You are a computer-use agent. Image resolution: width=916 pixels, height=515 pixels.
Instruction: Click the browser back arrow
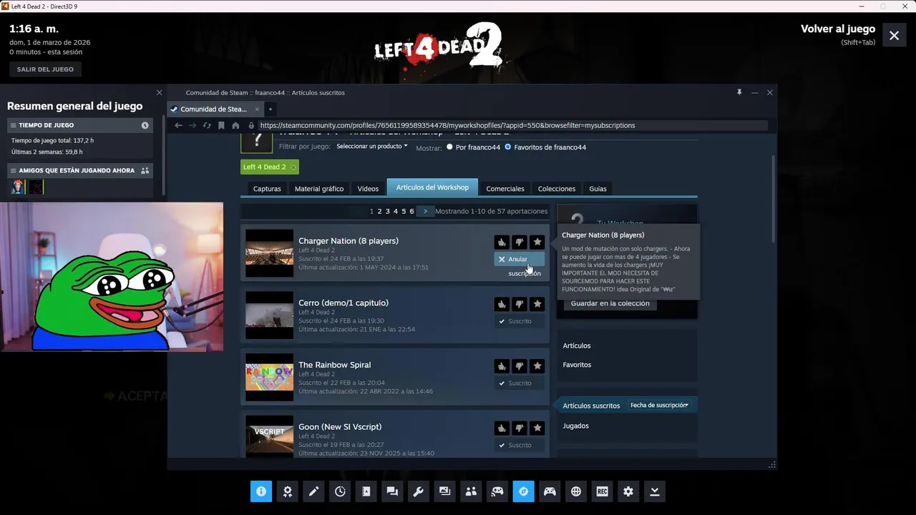pos(178,125)
